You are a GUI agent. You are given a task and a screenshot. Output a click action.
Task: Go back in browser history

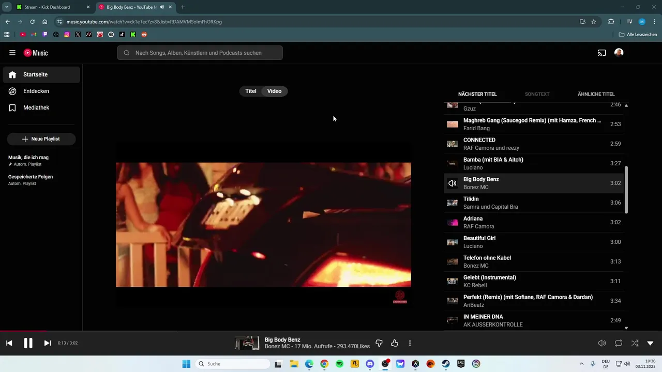tap(7, 22)
